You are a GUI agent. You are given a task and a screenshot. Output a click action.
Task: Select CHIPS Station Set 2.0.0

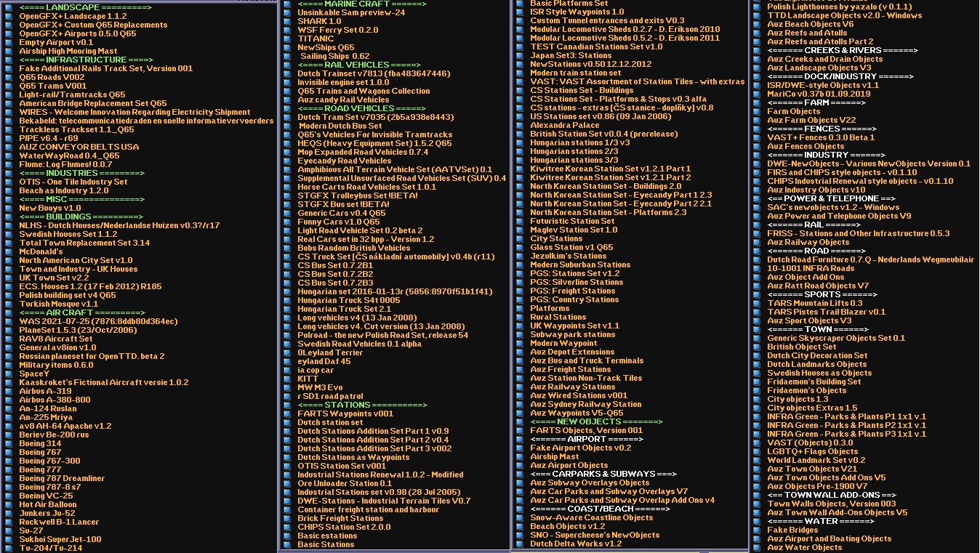point(344,527)
